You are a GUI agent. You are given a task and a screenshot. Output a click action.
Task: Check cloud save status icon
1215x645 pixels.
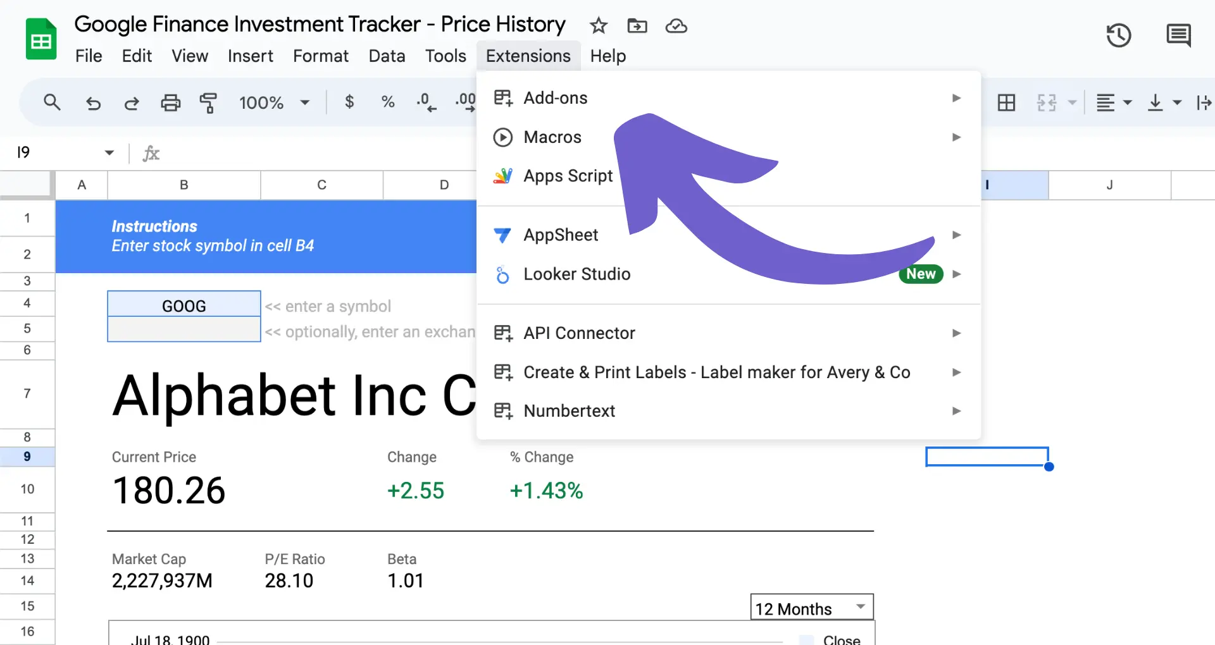(676, 26)
